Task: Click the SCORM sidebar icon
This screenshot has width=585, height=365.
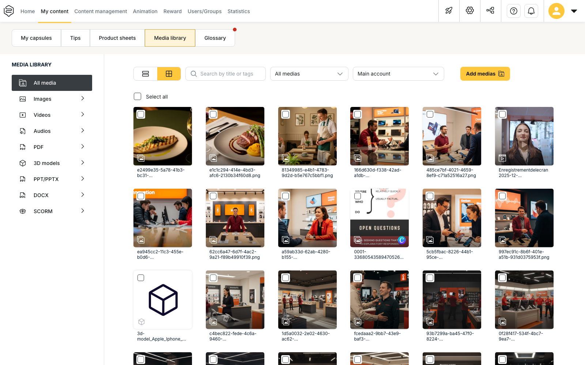Action: 23,211
